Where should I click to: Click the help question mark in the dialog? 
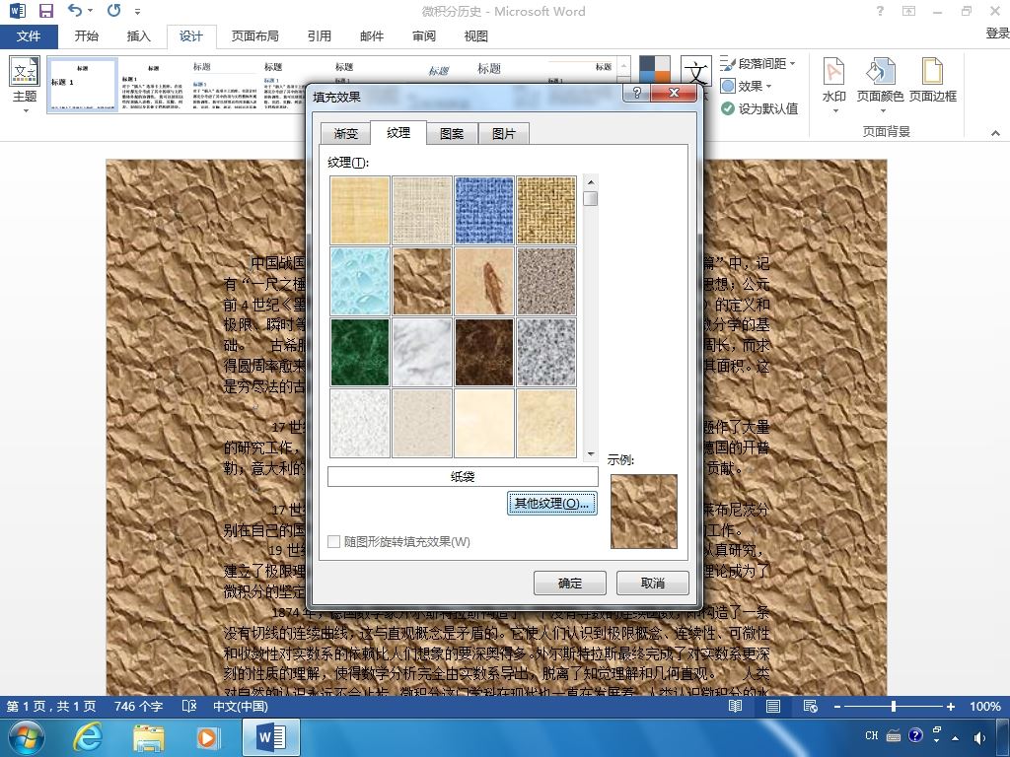636,93
